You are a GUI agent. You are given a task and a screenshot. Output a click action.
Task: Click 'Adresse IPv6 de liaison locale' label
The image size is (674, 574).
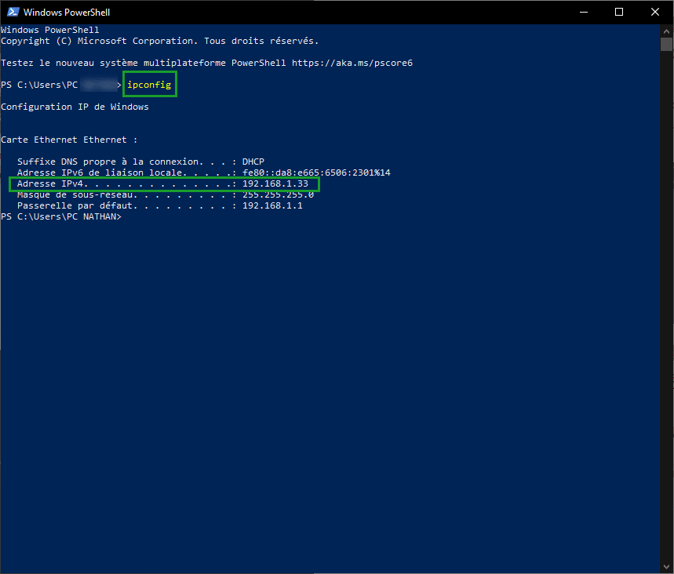coord(101,173)
